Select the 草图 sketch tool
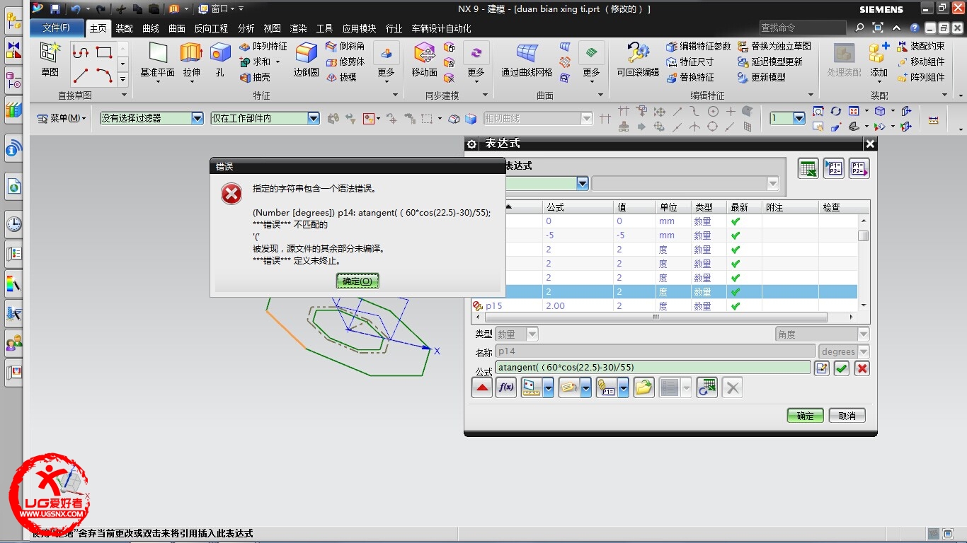 [50, 59]
